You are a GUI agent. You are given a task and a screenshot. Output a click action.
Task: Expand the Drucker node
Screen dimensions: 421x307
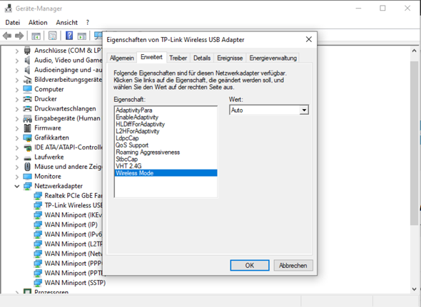point(17,99)
